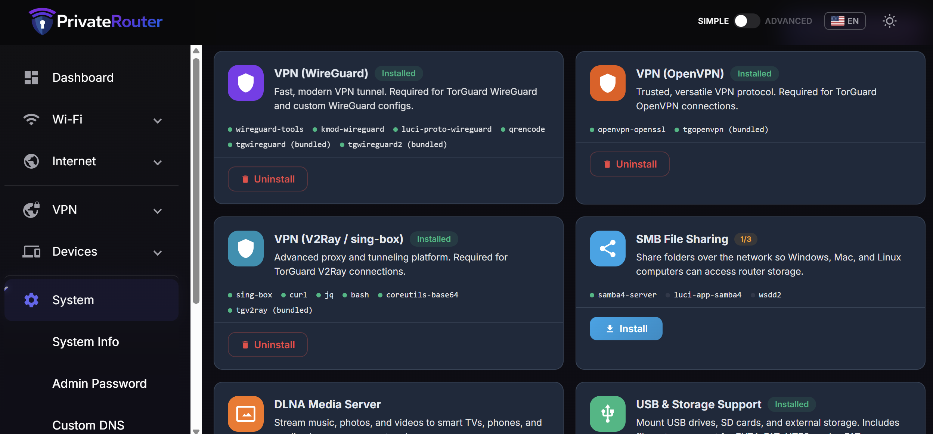Click the Devices monitor icon
Viewport: 933px width, 434px height.
[x=31, y=252]
